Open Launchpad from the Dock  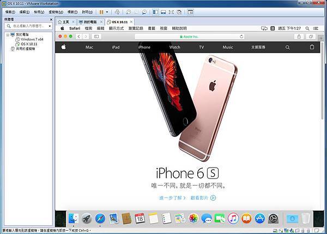(x=87, y=219)
